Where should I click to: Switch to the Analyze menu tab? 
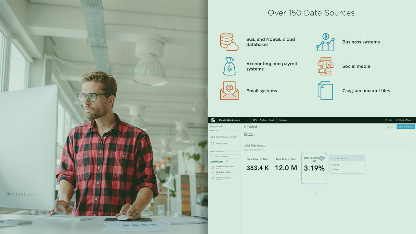[263, 120]
